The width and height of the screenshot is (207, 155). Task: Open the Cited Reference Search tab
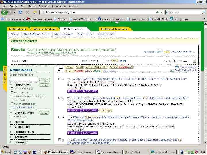click(36, 34)
